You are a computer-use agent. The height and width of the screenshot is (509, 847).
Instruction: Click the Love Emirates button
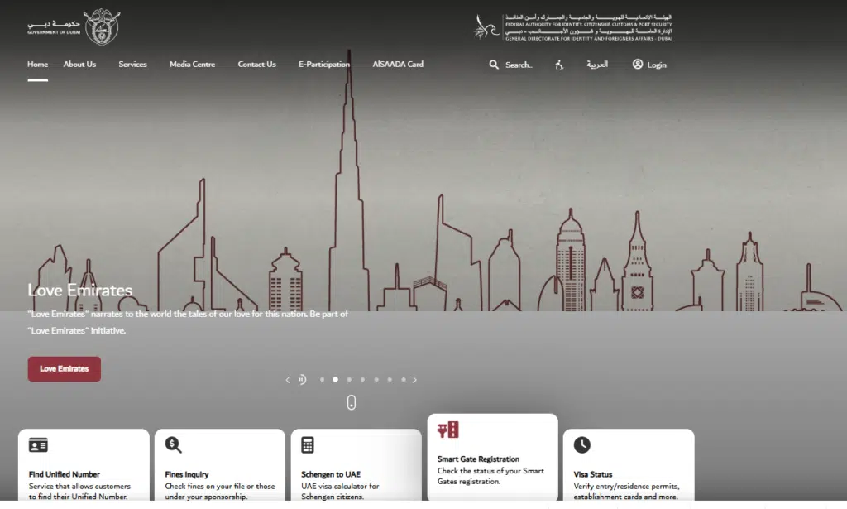(64, 368)
